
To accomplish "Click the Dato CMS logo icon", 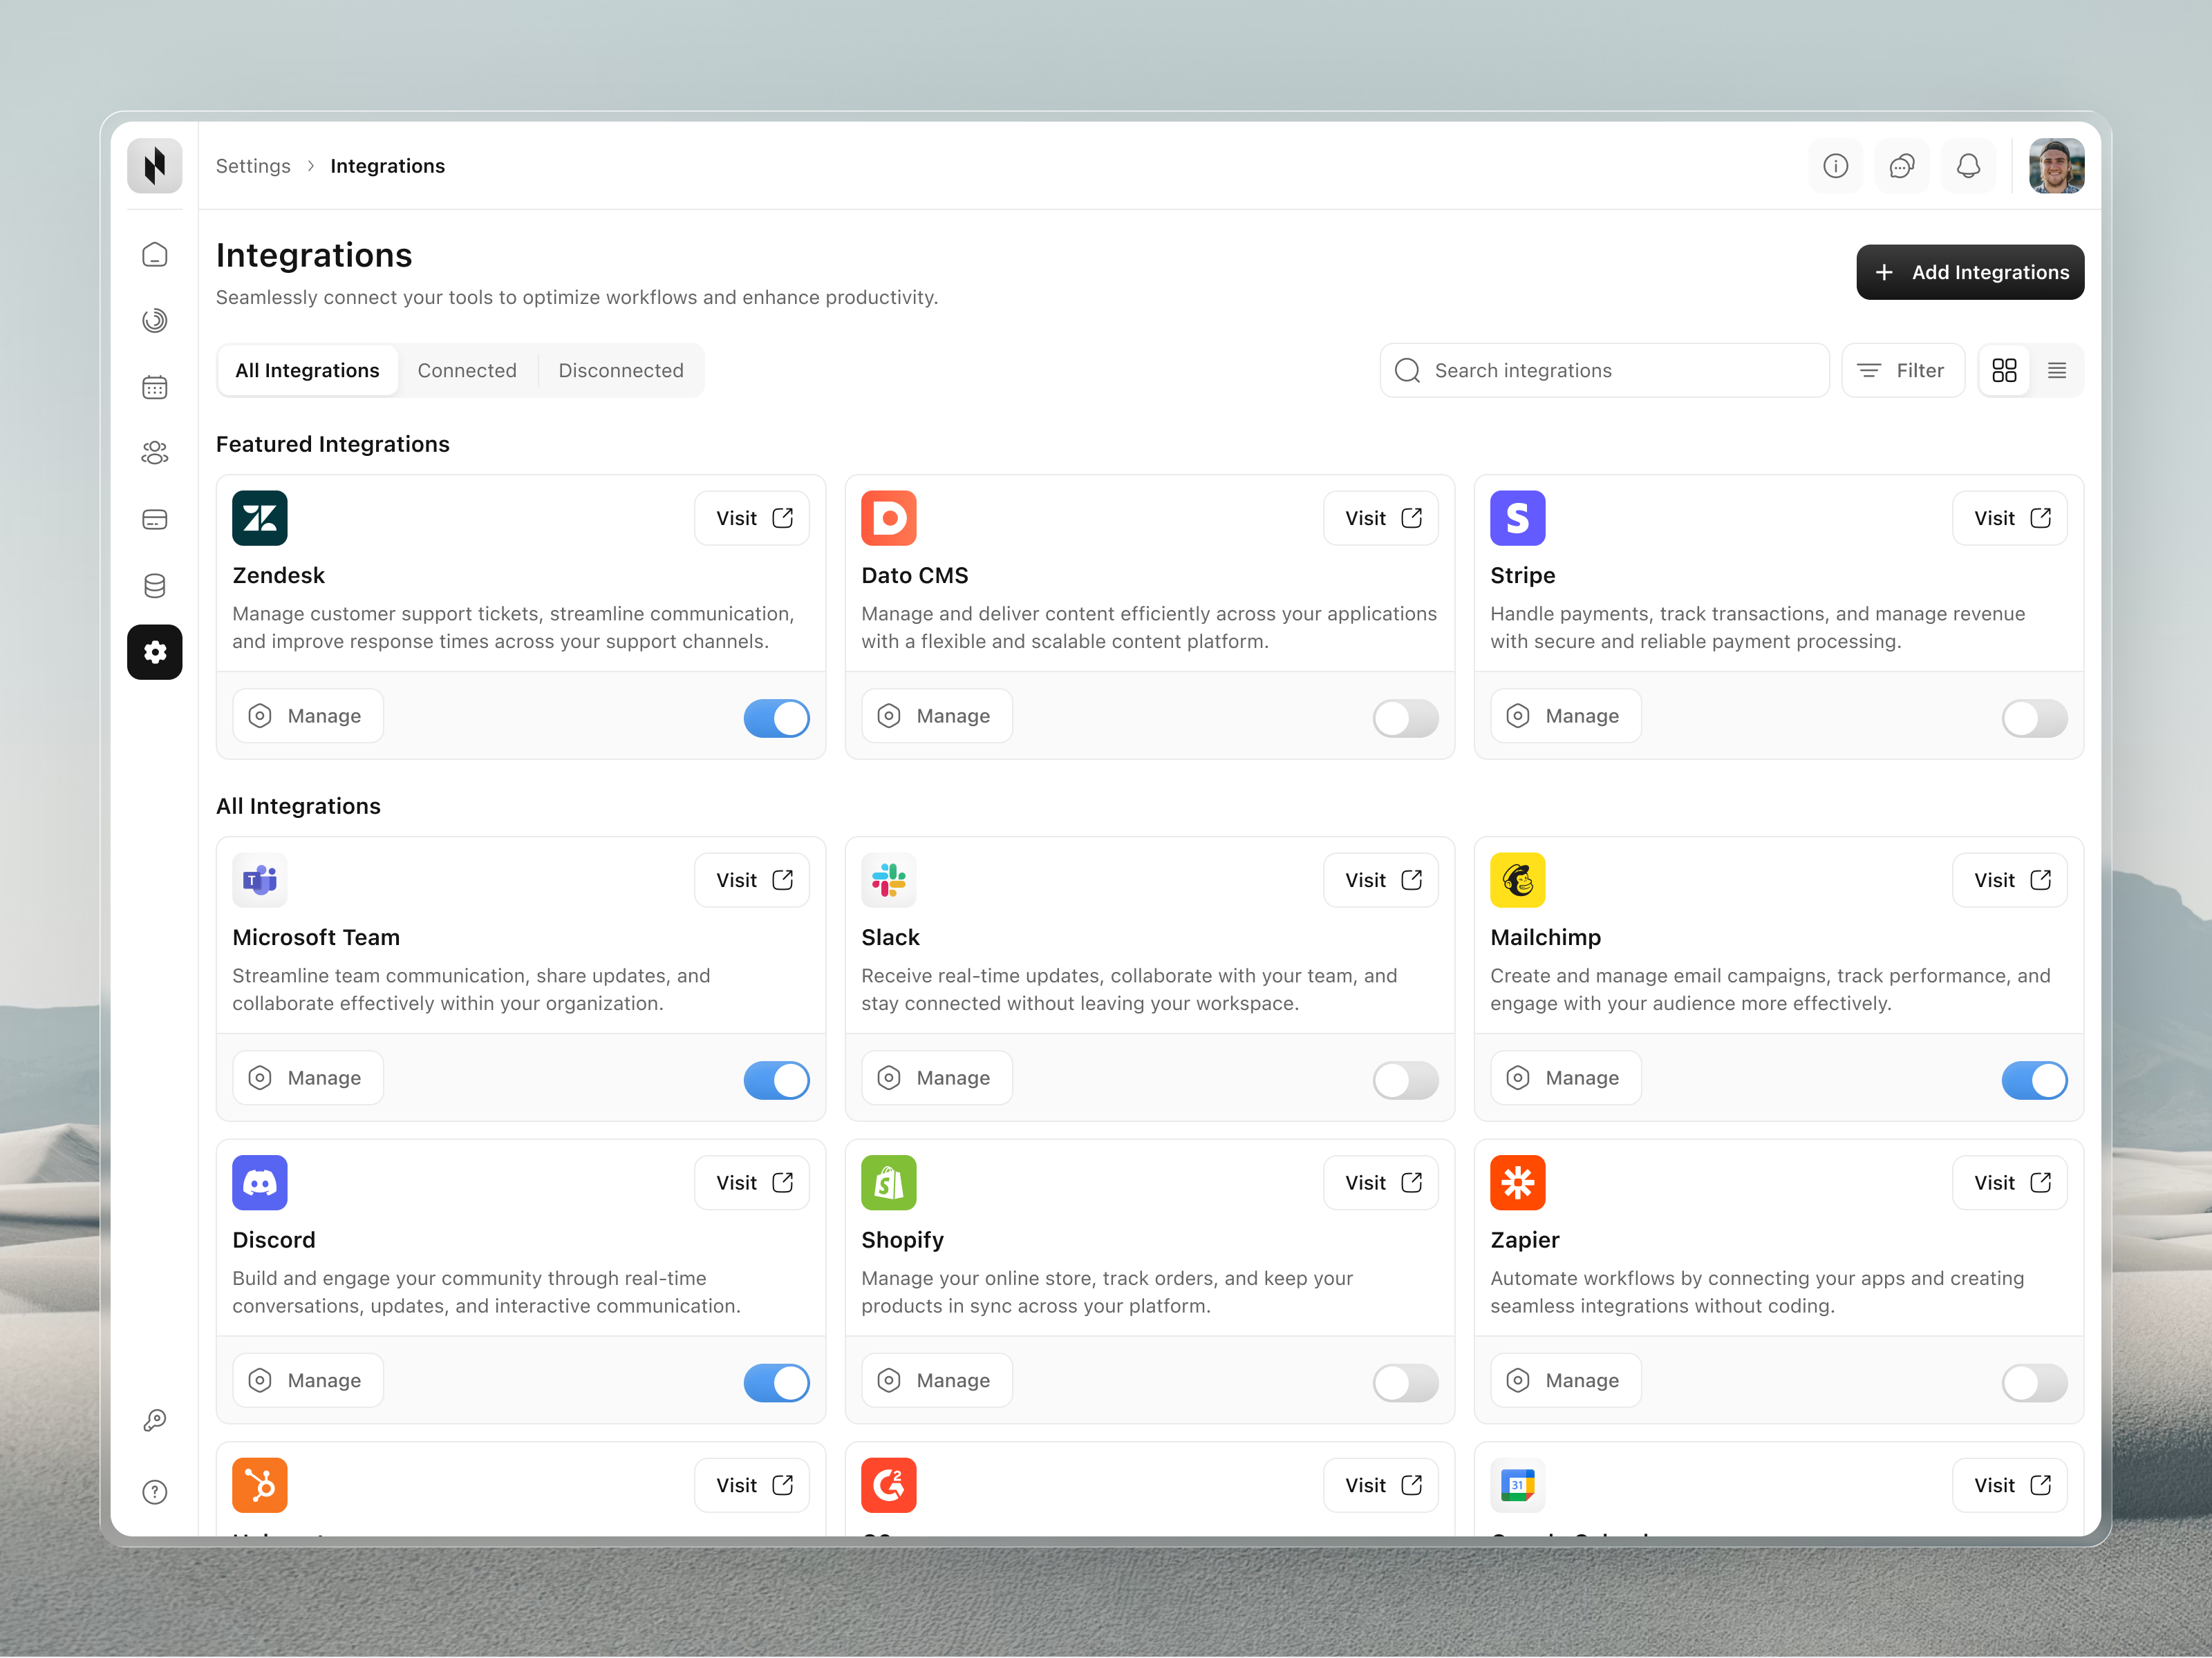I will [889, 517].
